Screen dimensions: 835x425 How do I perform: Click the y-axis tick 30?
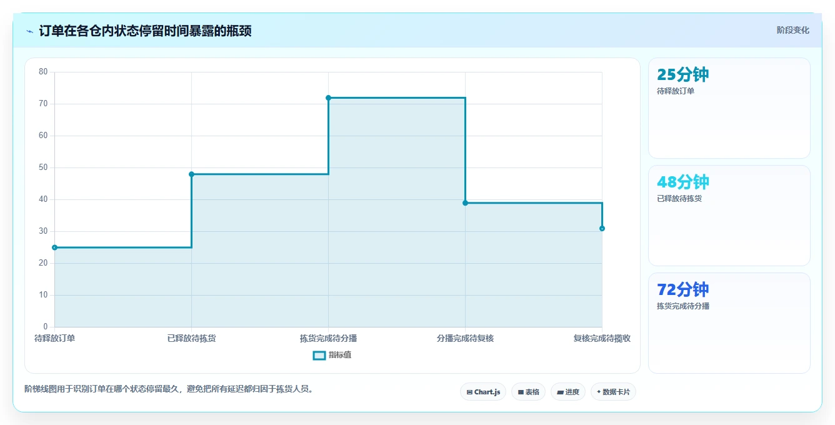[x=43, y=231]
